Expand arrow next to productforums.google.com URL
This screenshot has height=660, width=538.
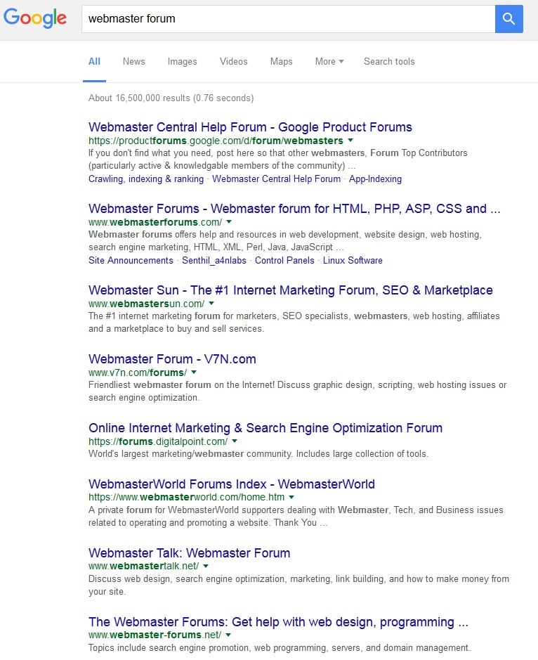click(350, 140)
